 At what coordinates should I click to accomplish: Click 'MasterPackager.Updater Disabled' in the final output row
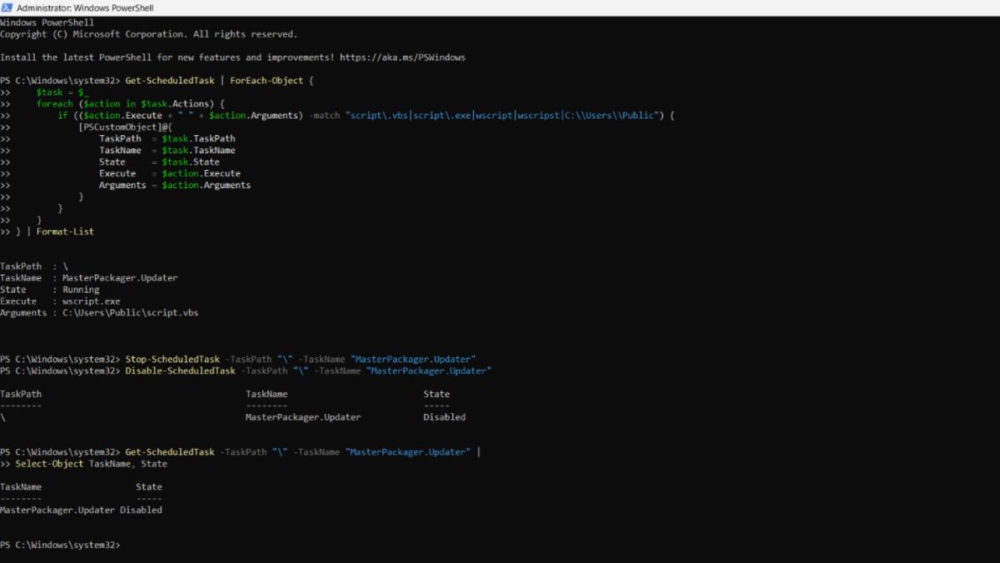(82, 510)
